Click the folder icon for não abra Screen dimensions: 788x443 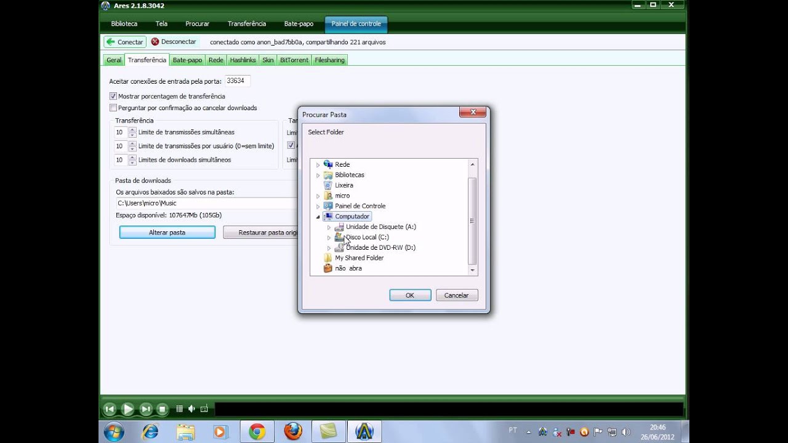click(x=328, y=268)
